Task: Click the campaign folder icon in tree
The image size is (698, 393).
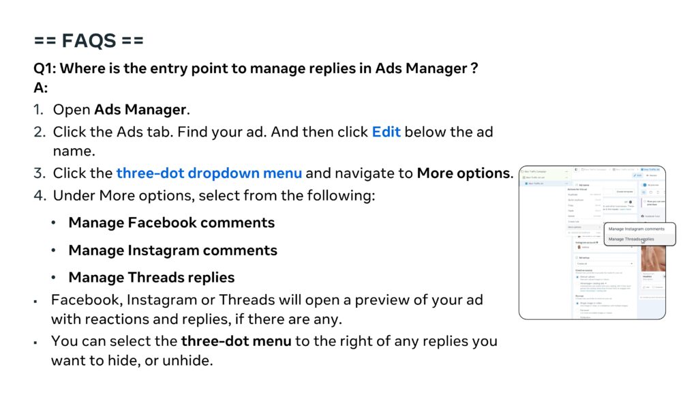Action: pyautogui.click(x=523, y=170)
